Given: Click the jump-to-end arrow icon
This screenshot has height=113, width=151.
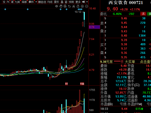Looking at the screenshot, I should pos(83,2).
